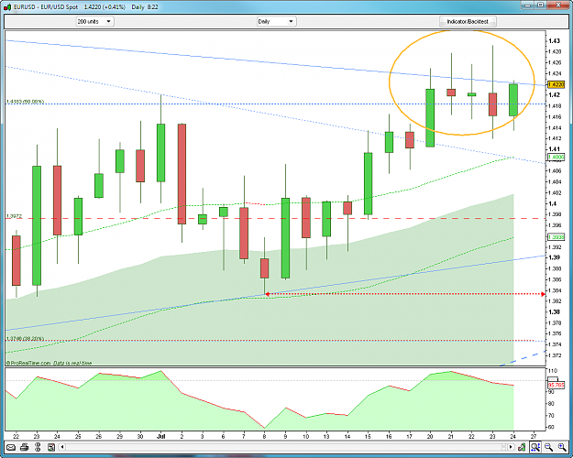The image size is (573, 458).
Task: Minimize the EURUSD chart window
Action: click(x=528, y=5)
